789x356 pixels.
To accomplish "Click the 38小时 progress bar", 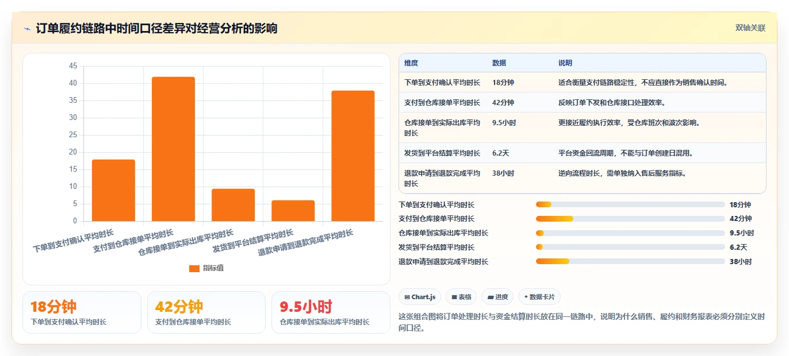I will (x=630, y=262).
